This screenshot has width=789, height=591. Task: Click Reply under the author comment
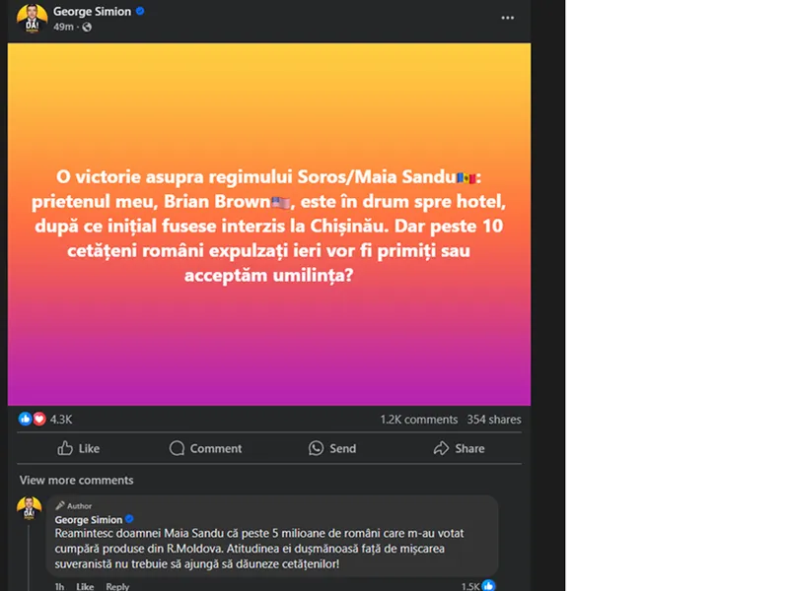(x=117, y=586)
